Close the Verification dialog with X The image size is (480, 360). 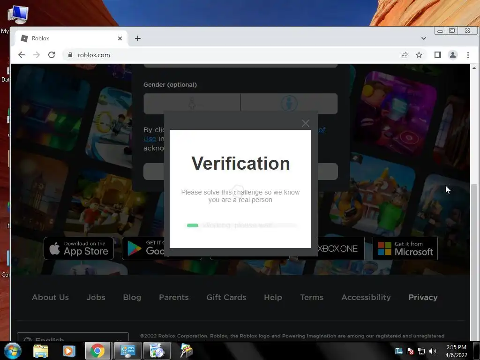tap(305, 123)
